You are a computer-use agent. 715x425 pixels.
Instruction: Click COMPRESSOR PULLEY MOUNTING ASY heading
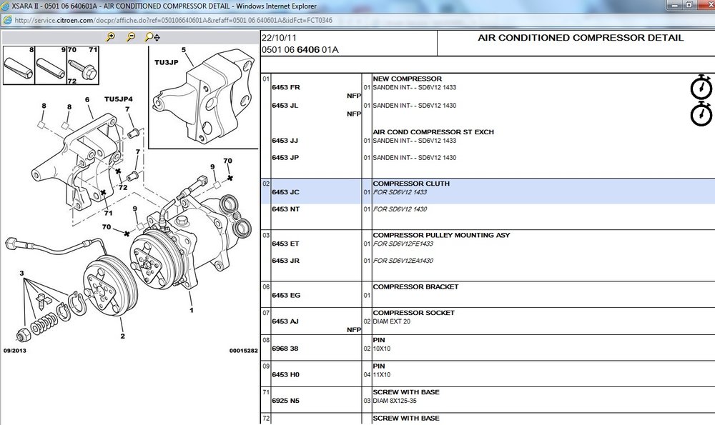coord(441,235)
